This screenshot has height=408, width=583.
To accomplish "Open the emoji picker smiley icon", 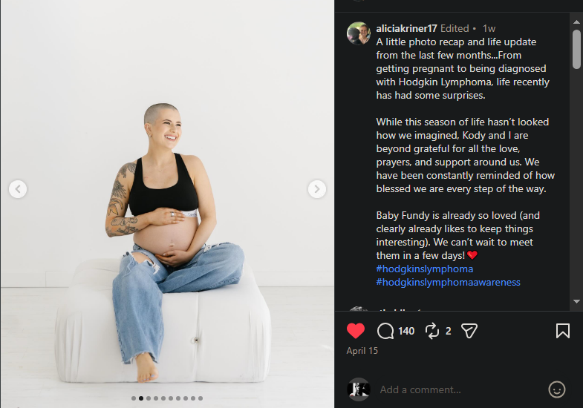I will (556, 389).
